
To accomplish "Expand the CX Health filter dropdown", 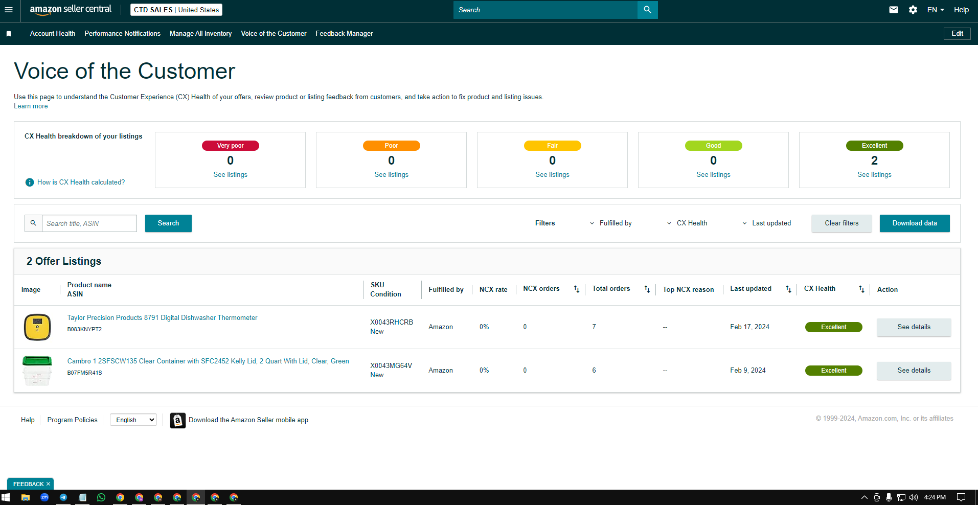I will point(687,223).
